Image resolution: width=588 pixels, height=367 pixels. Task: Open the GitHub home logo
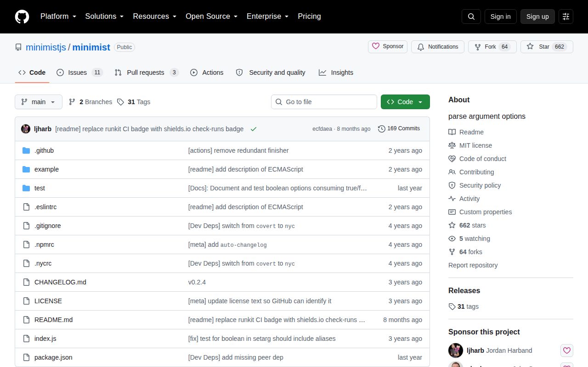22,17
